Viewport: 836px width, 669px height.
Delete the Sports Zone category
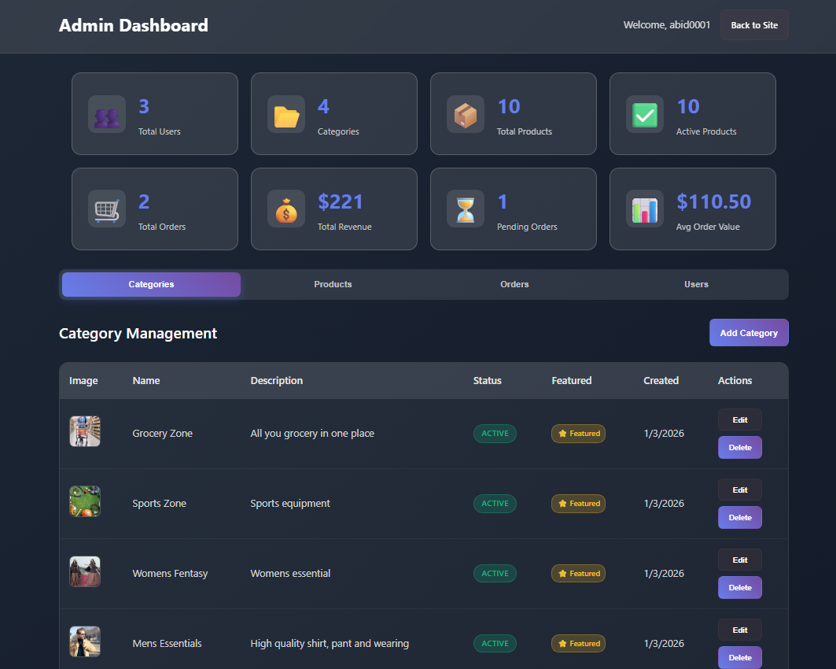[739, 517]
